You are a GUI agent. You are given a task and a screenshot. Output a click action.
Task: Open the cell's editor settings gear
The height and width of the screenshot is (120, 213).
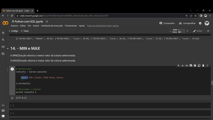195,66
